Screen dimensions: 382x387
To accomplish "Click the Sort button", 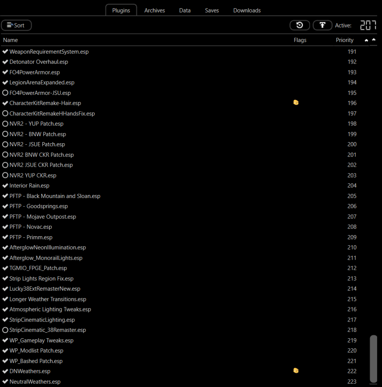I will click(16, 25).
